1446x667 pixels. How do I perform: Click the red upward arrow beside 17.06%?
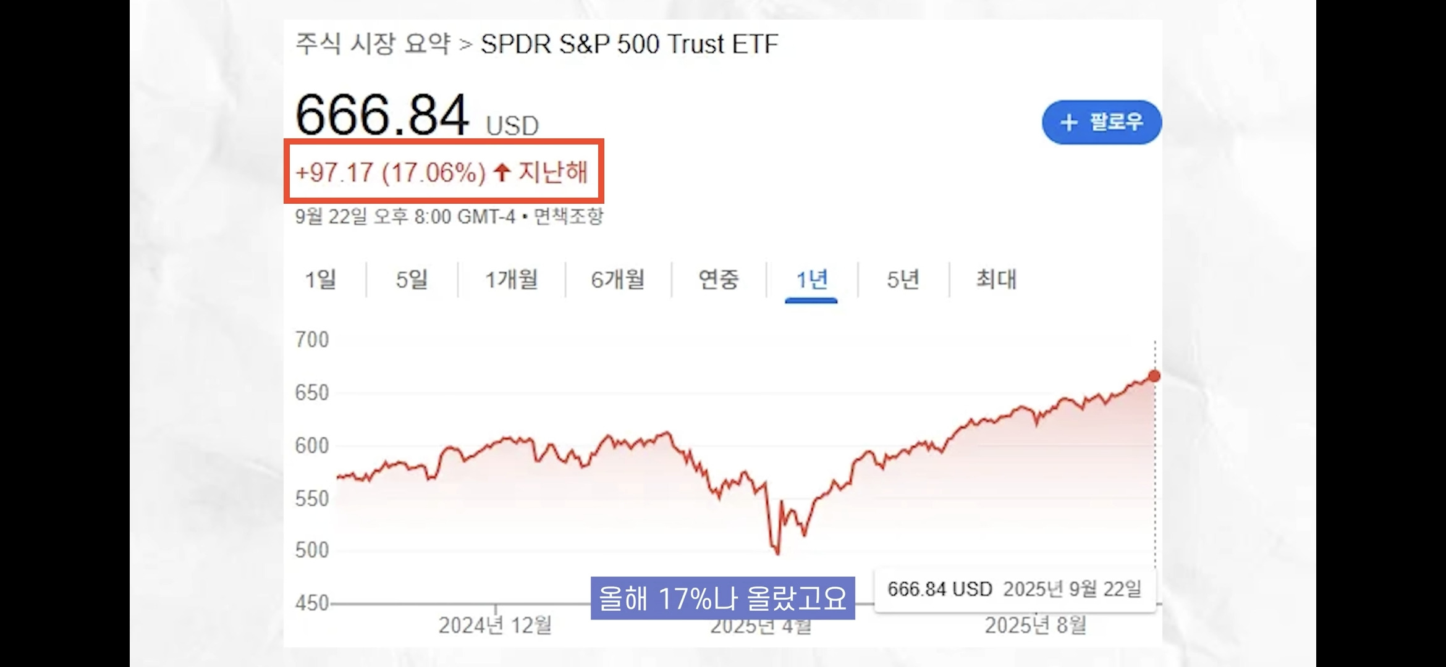(502, 172)
